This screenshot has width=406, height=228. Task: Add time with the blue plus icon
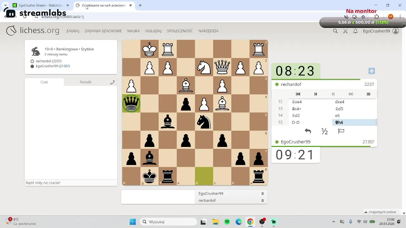point(372,71)
